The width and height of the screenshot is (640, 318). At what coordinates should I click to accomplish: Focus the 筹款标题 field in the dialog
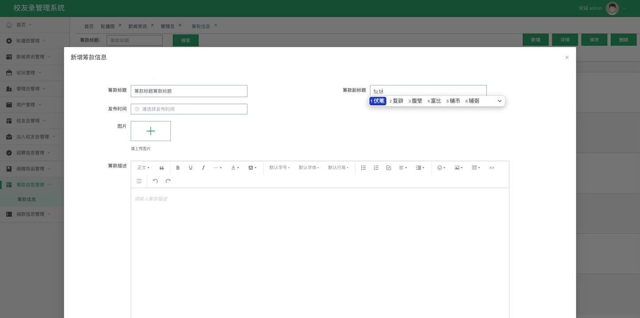(189, 91)
